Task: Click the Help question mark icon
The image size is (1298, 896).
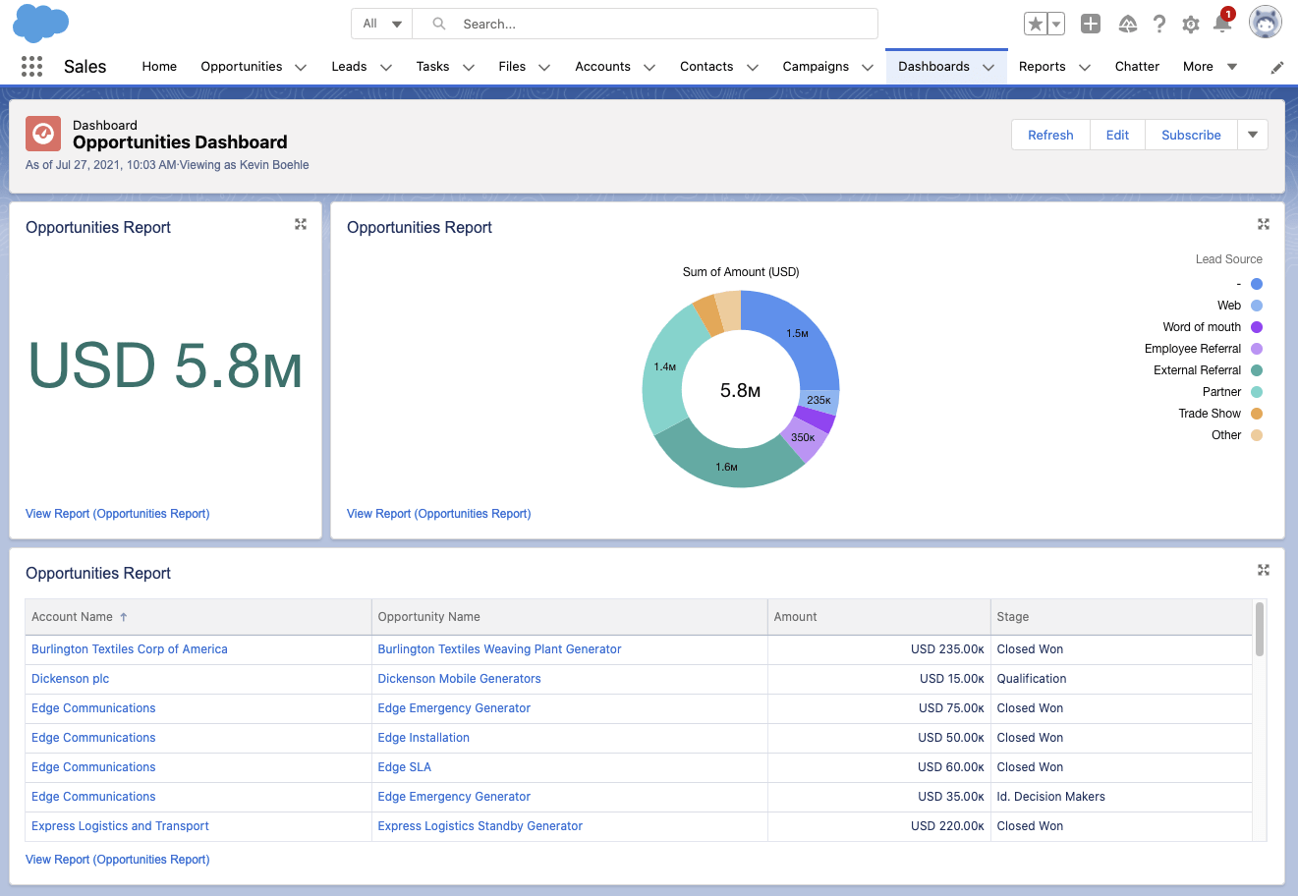Action: coord(1159,24)
